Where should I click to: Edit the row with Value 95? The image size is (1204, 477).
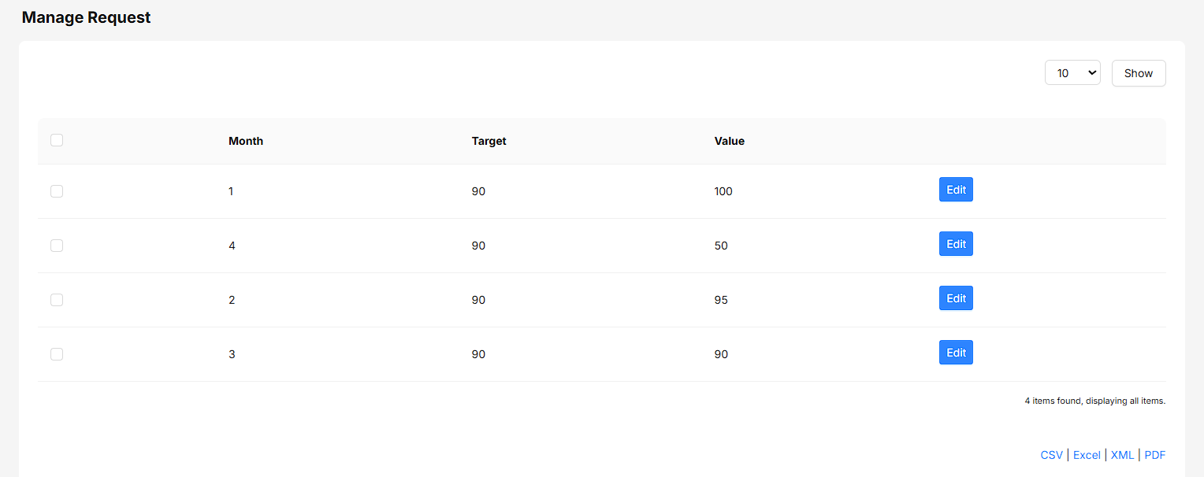click(x=956, y=298)
